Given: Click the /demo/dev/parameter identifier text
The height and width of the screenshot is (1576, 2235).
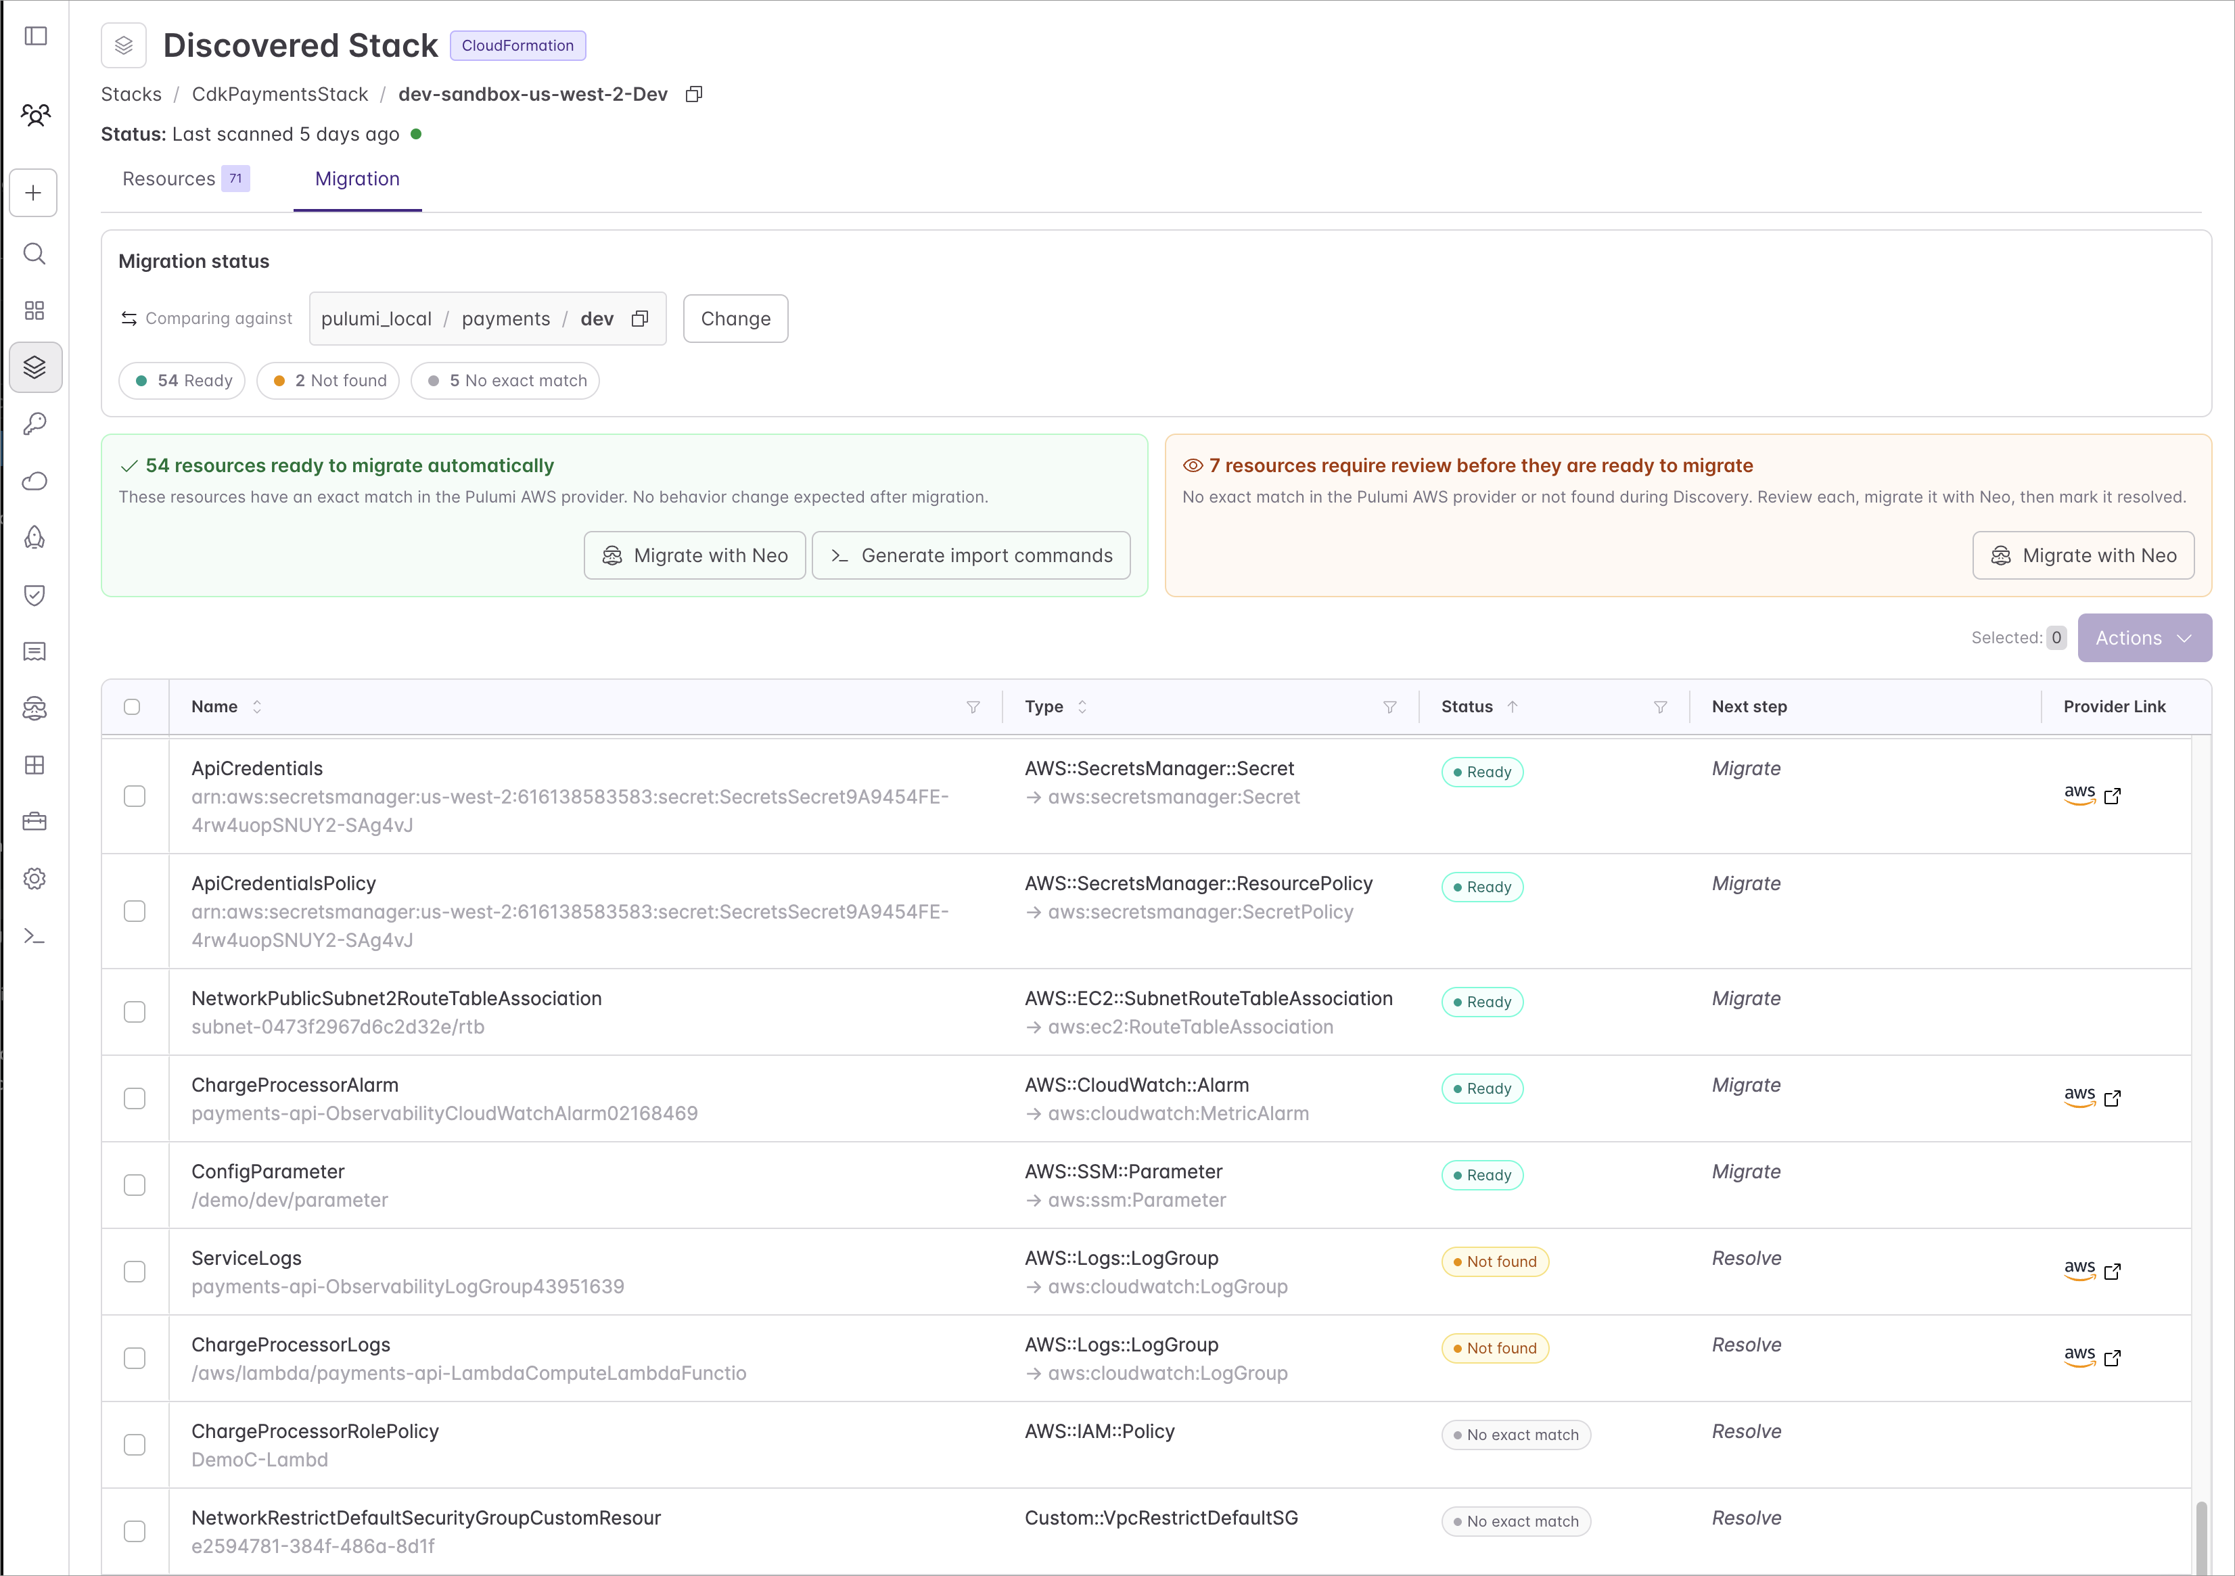Looking at the screenshot, I should (289, 1200).
